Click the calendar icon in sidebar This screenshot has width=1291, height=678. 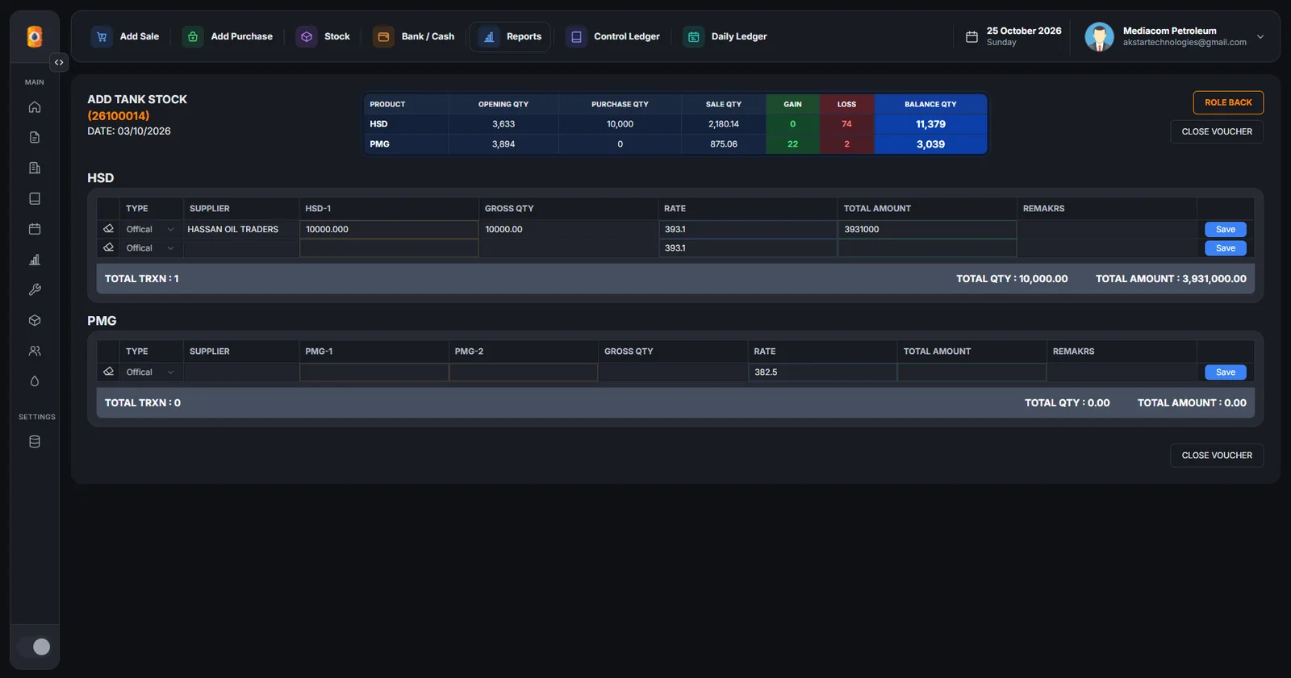(35, 229)
